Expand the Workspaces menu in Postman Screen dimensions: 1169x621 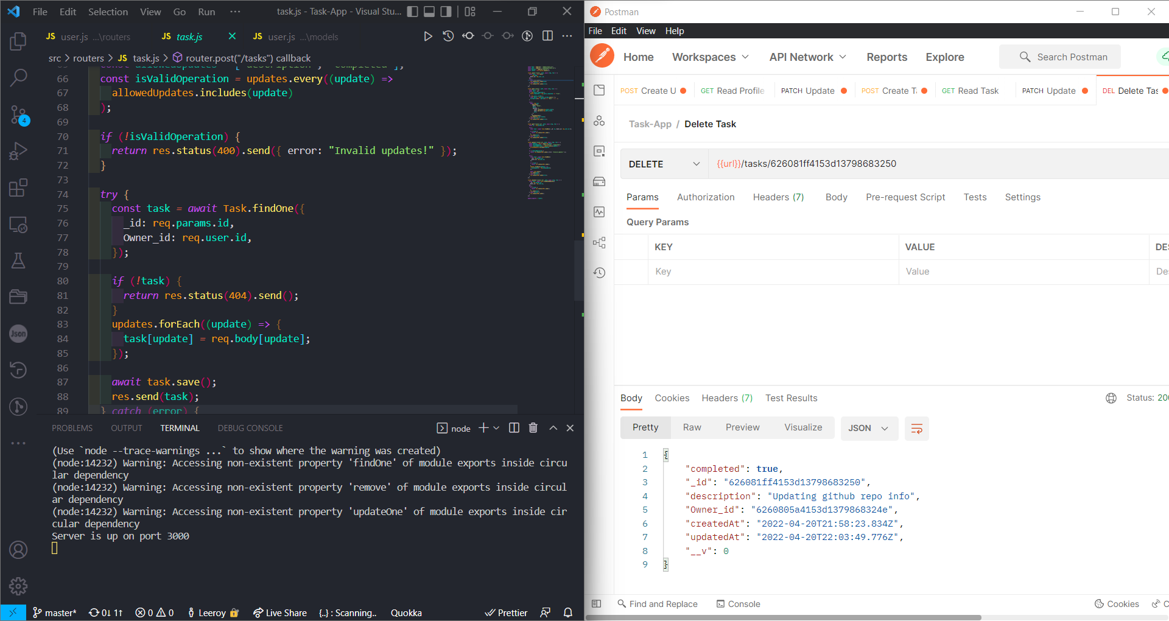pyautogui.click(x=710, y=57)
